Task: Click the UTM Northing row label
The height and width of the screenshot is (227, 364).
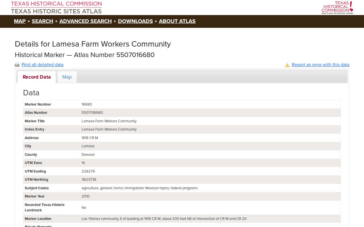Action: [36, 180]
